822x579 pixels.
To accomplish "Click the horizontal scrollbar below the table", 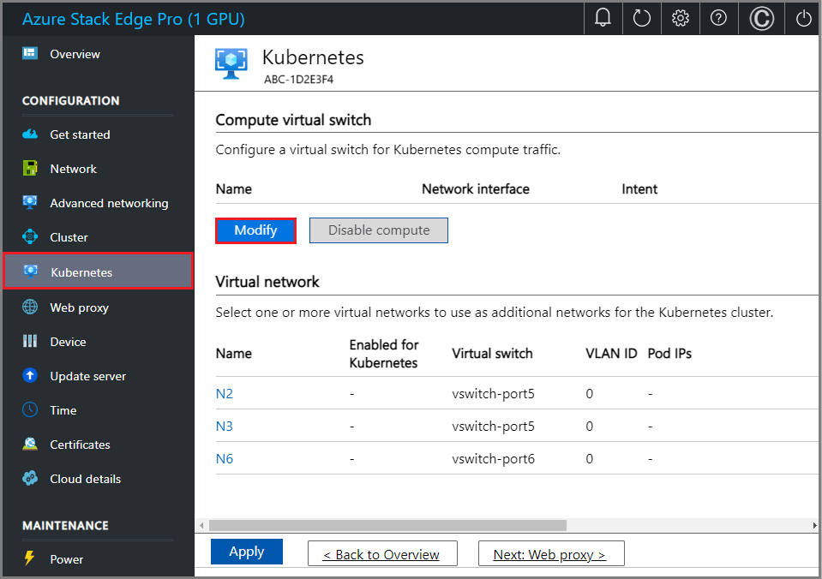I will [x=386, y=525].
